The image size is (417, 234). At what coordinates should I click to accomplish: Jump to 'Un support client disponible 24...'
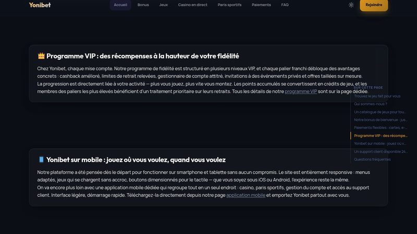tap(381, 151)
